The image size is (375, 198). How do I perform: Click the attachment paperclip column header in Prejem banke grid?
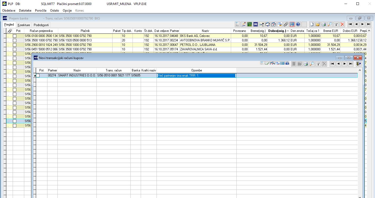[x=9, y=31]
